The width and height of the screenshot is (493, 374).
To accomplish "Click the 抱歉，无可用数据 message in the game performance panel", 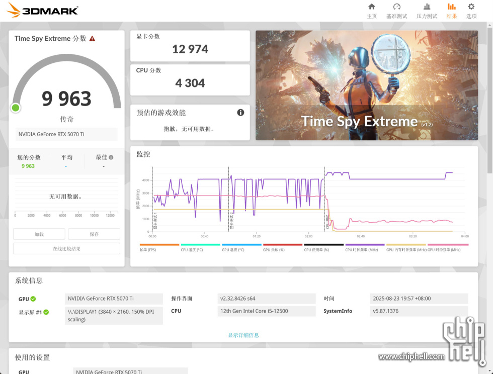I will pyautogui.click(x=190, y=129).
